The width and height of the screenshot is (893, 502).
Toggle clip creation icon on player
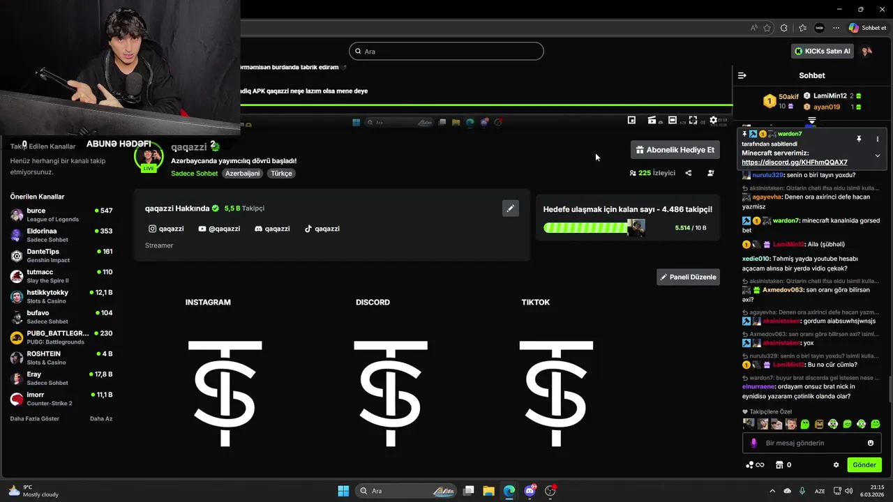point(652,120)
